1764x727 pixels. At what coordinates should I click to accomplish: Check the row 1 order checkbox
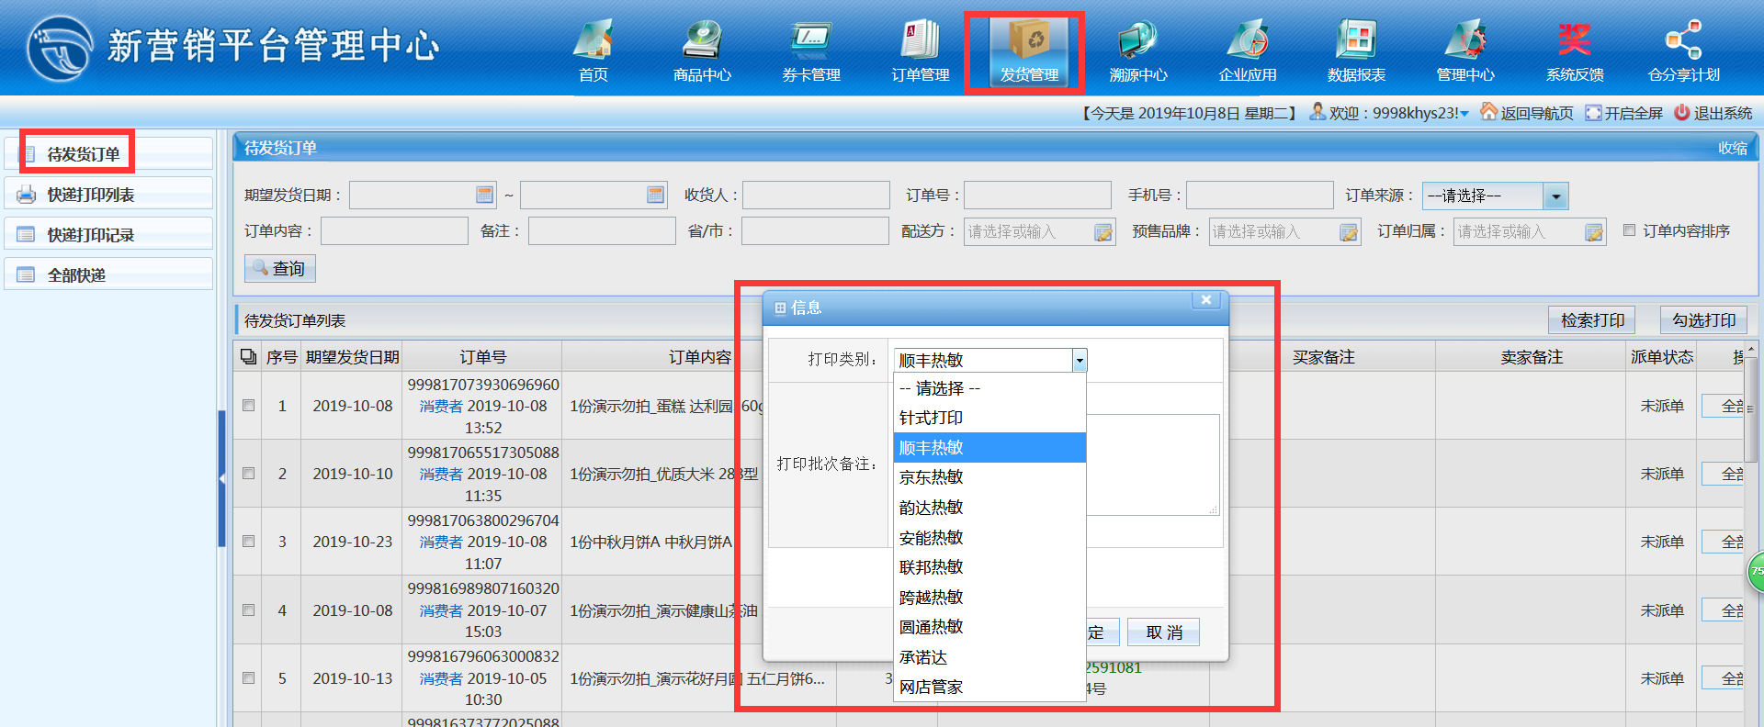(248, 405)
